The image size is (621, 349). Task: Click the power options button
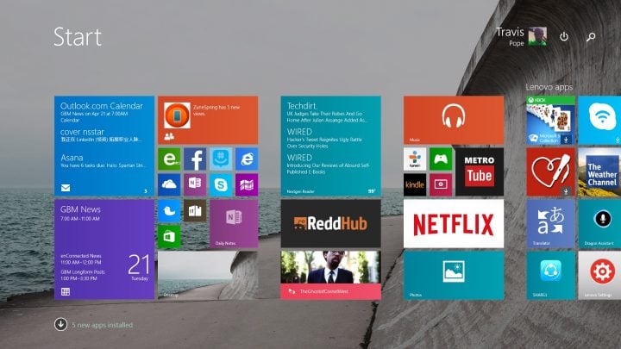point(564,37)
